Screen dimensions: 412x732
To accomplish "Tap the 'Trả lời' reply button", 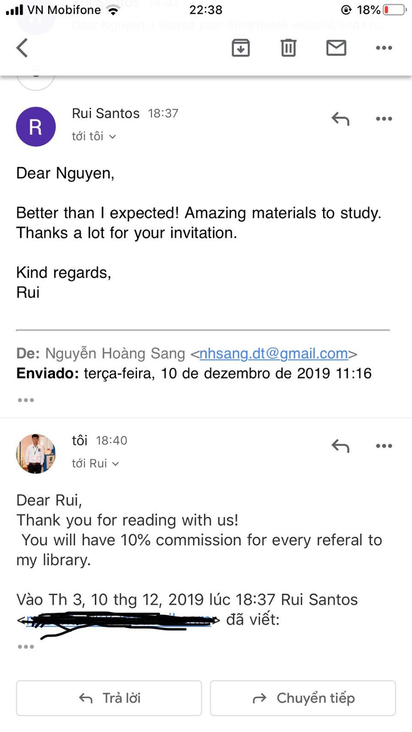I will [x=109, y=698].
